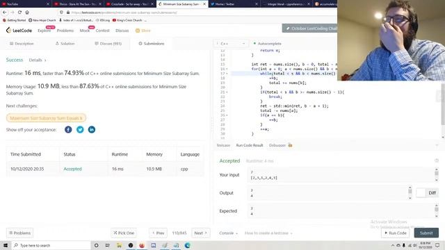Open Task View on the taskbar
445x250 pixels.
pos(108,245)
